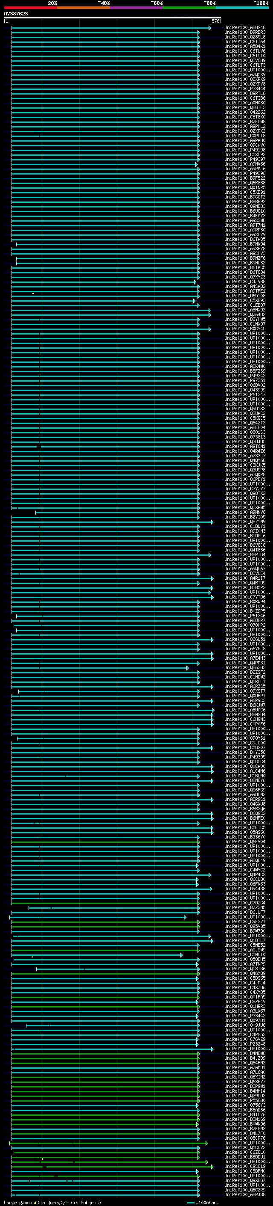Click the query end position 576

tap(215, 21)
